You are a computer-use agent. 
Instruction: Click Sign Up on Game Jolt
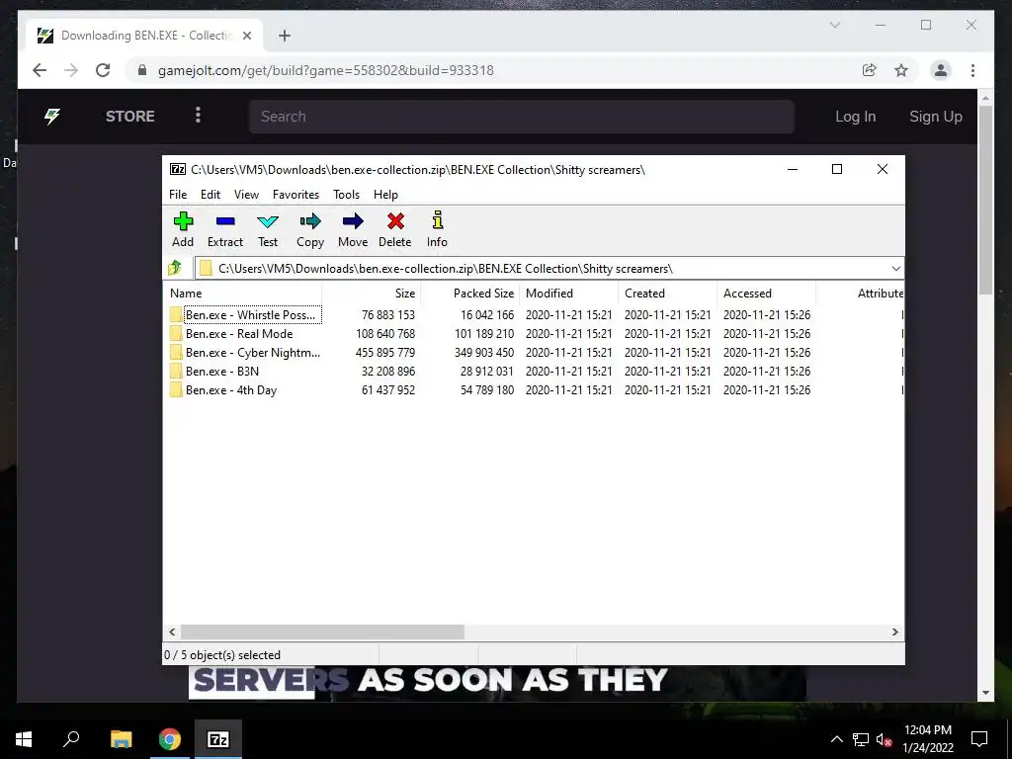pyautogui.click(x=936, y=117)
